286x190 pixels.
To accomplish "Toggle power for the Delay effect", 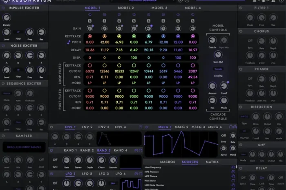I will pos(241,168).
